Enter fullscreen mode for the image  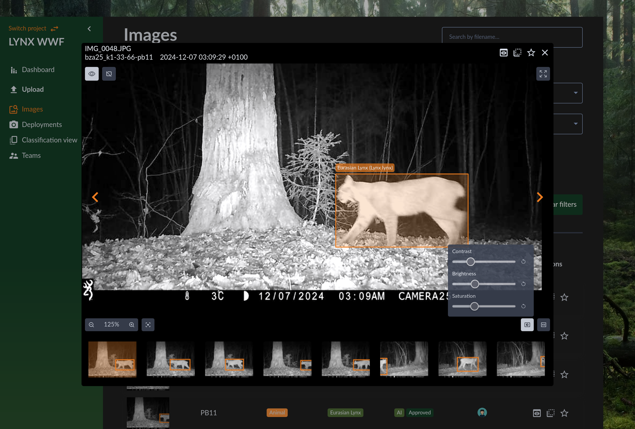pyautogui.click(x=543, y=74)
